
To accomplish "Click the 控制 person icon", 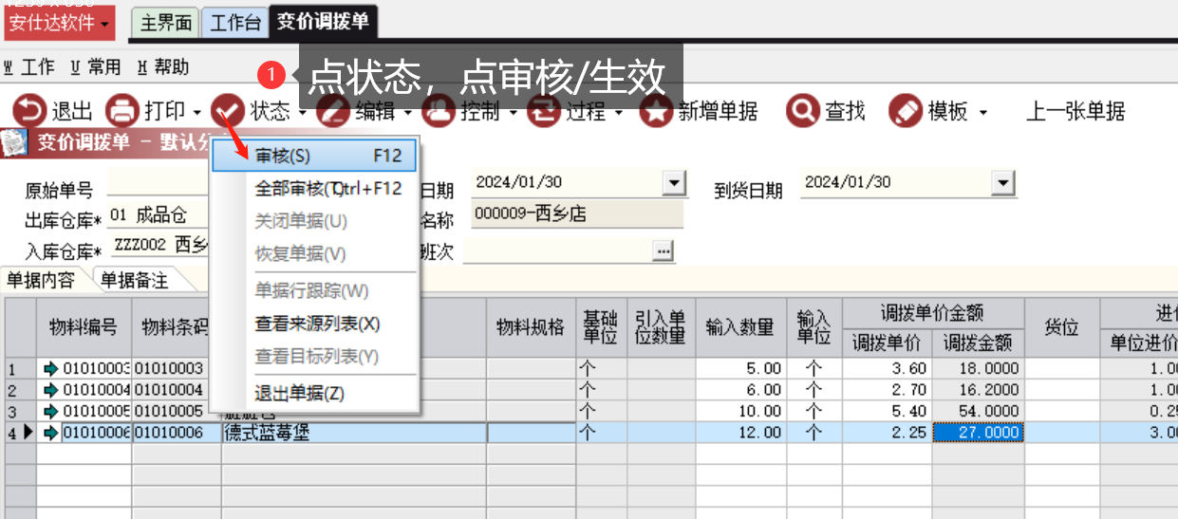I will [438, 111].
